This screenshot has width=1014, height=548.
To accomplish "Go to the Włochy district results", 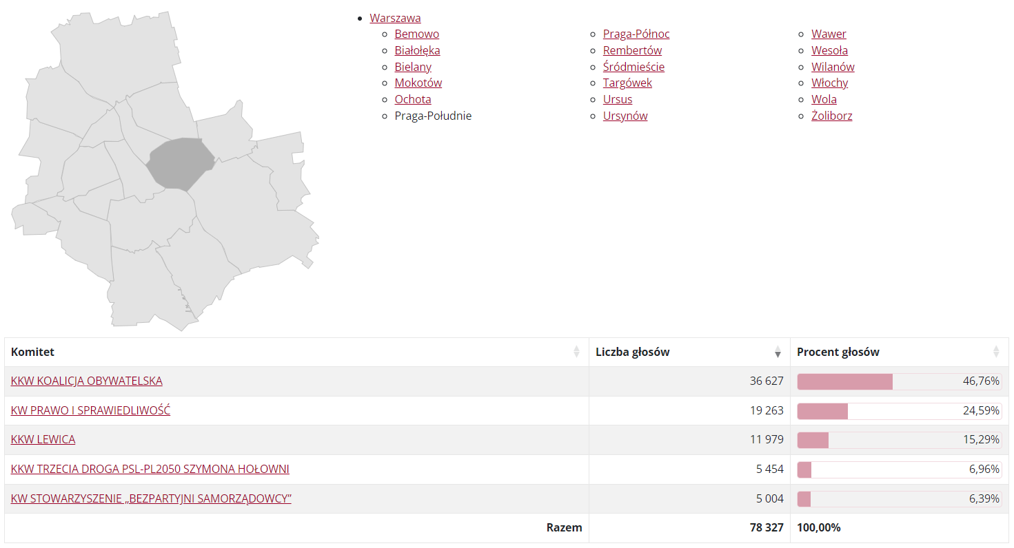I will point(829,83).
